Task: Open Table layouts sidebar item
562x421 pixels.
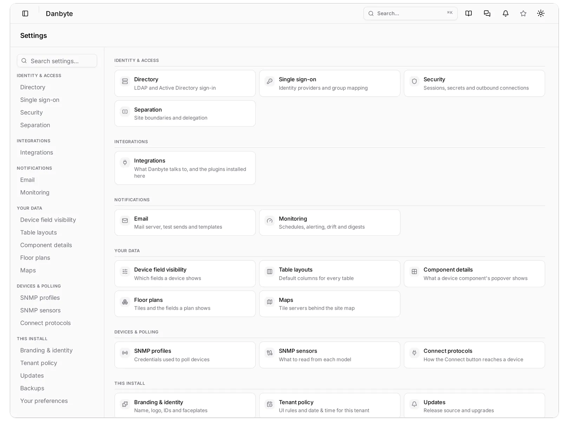Action: (38, 233)
